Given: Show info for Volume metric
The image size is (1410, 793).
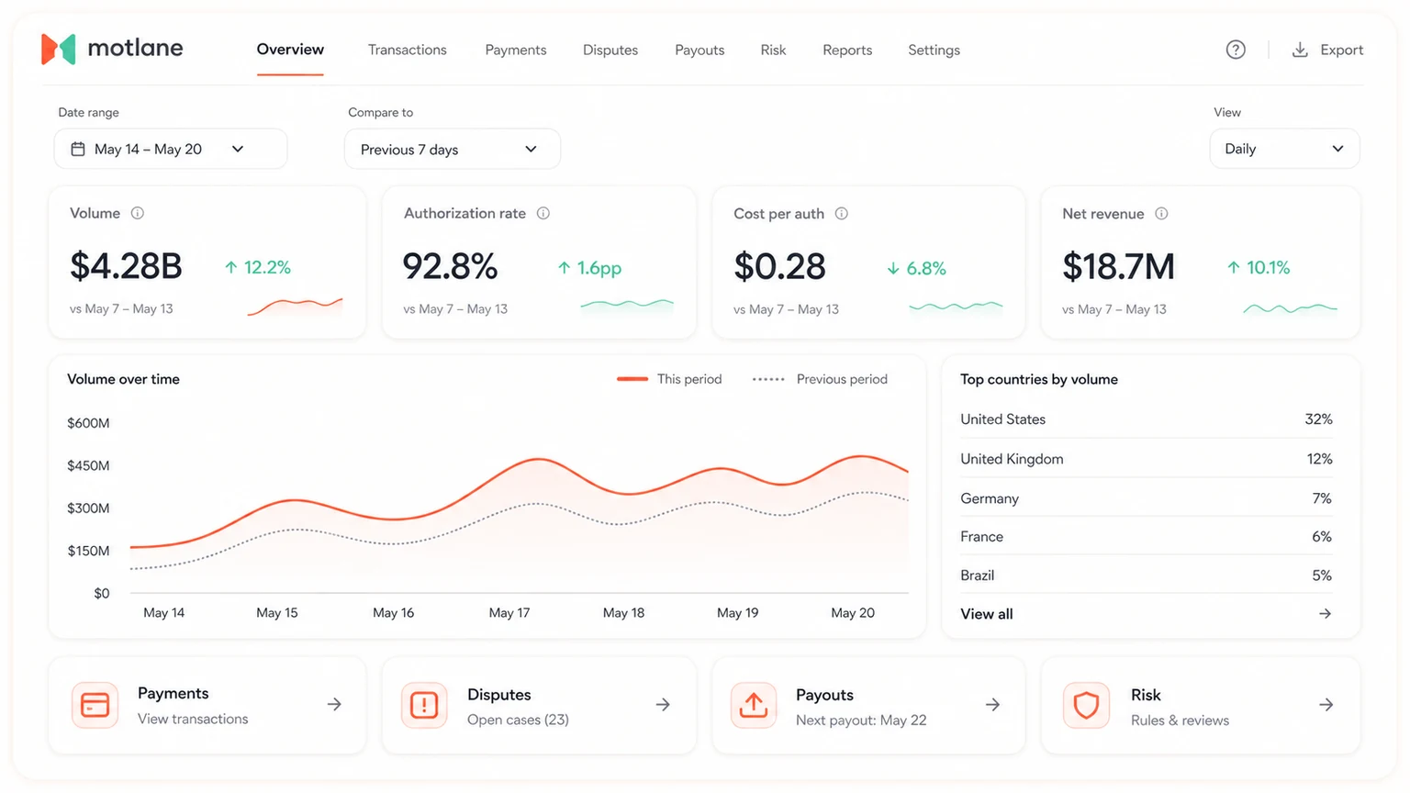Looking at the screenshot, I should point(138,213).
